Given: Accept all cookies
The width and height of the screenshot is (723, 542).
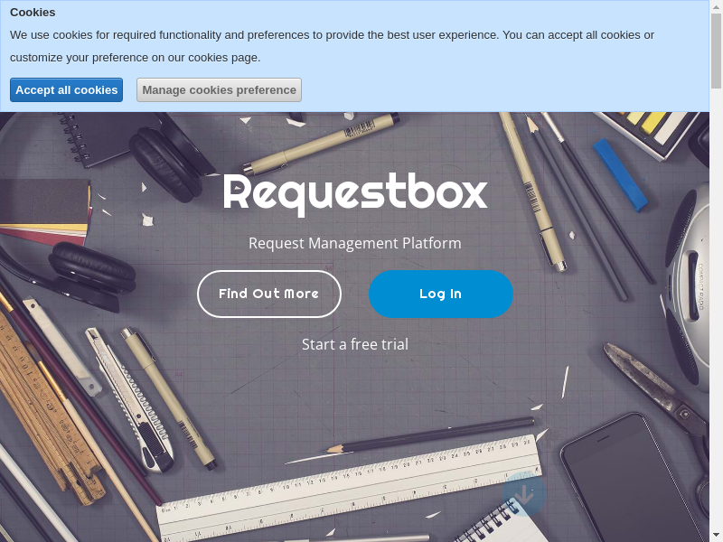Looking at the screenshot, I should [66, 90].
